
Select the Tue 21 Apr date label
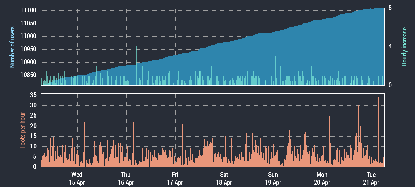[371, 178]
